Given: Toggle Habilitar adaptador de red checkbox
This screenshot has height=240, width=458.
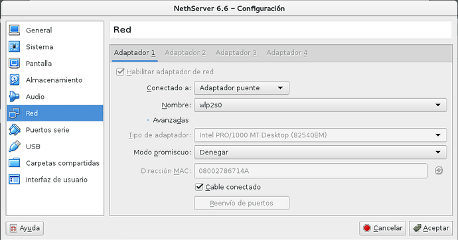Looking at the screenshot, I should coord(120,72).
